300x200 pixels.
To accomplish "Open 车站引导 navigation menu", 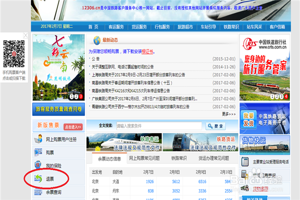I will [x=208, y=27].
